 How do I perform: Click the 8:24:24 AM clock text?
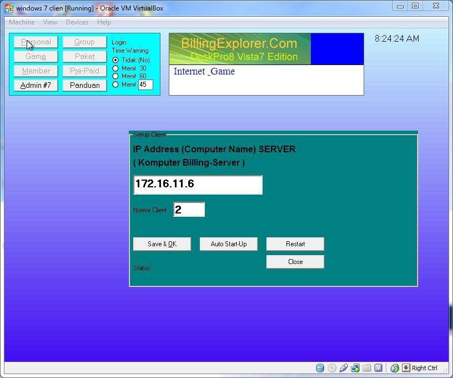397,39
